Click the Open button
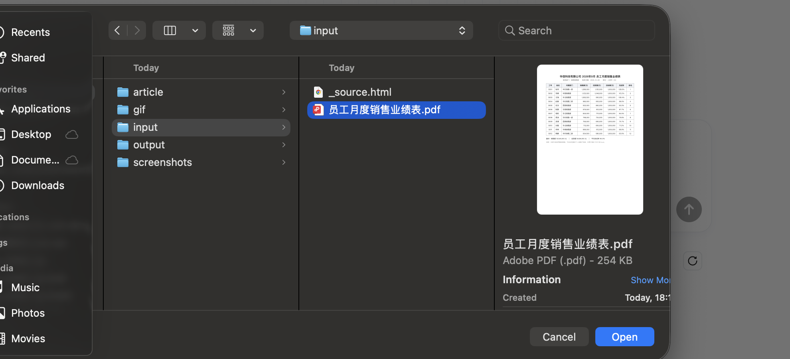 click(x=625, y=337)
